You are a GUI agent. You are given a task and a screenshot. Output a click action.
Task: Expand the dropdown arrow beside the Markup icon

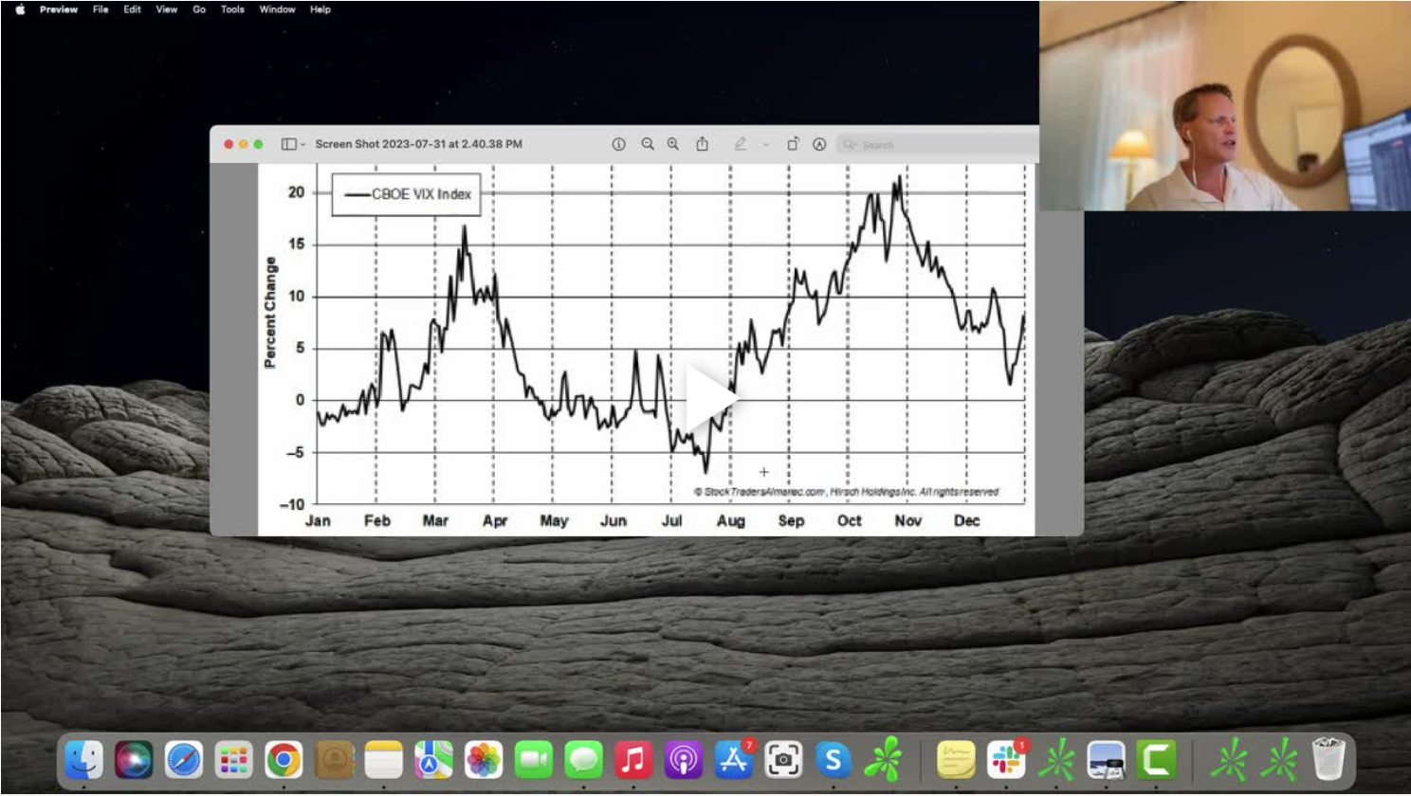pos(765,144)
